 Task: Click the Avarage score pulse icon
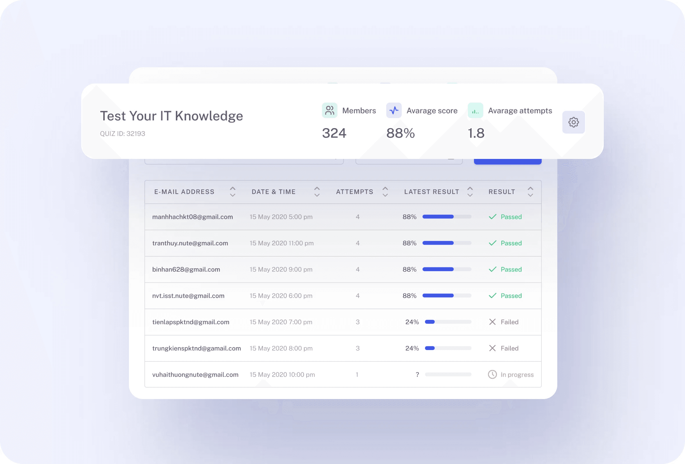(394, 110)
